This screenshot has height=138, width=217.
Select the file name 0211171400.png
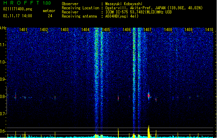18,9
